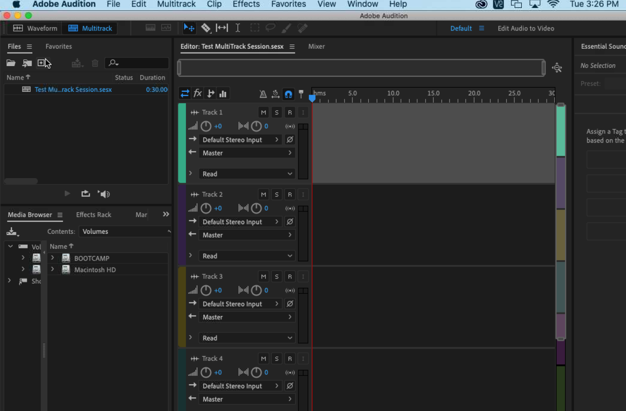Switch to the Mixer tab
This screenshot has height=411, width=626.
(x=316, y=46)
